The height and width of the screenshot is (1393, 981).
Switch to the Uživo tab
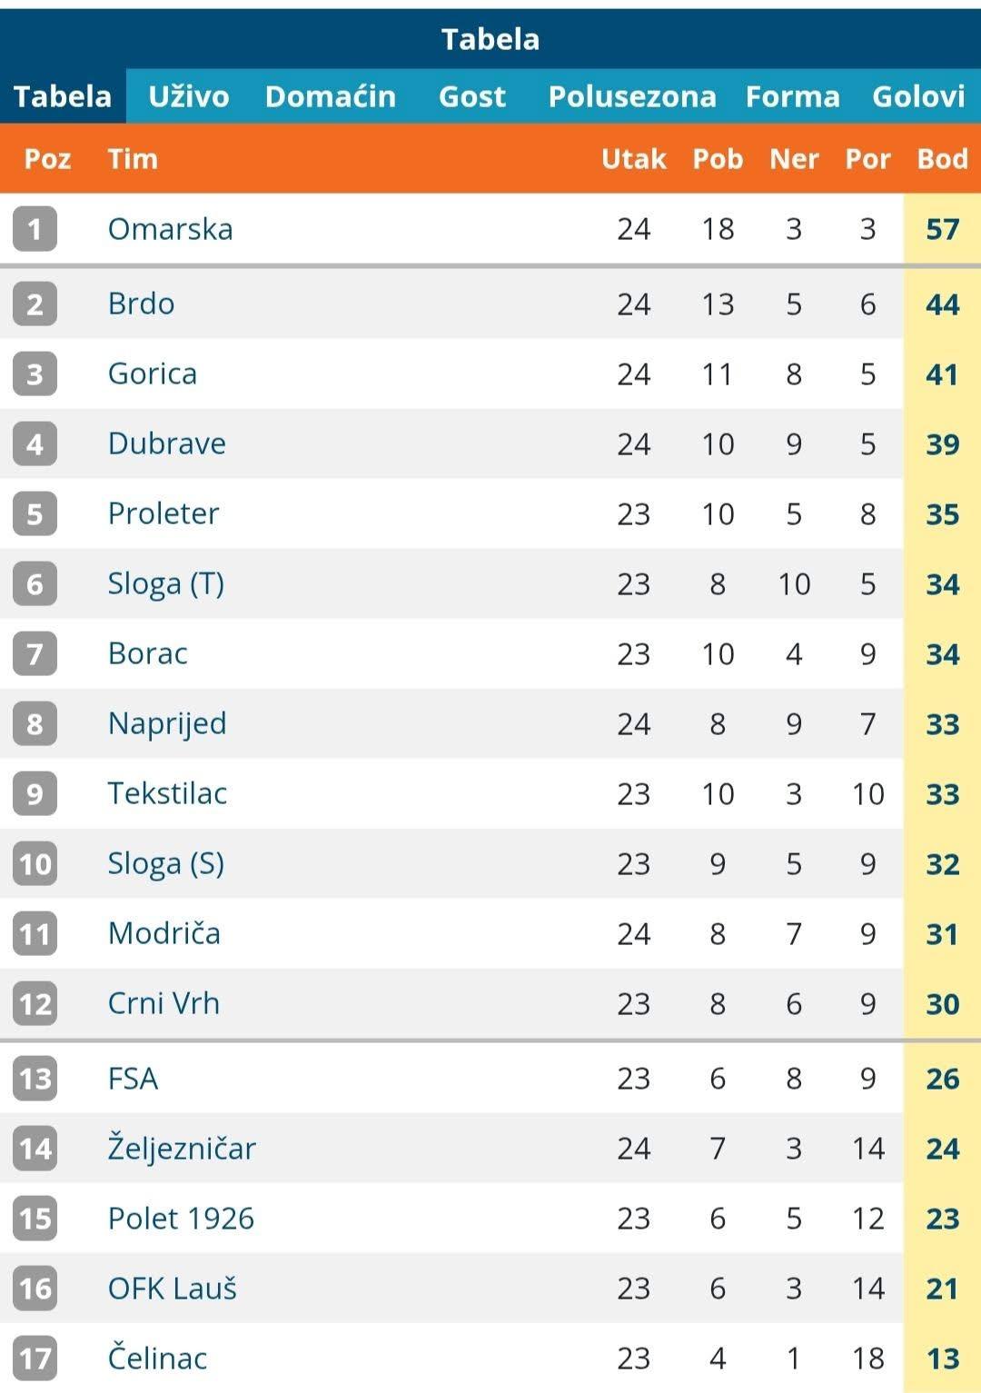[189, 96]
